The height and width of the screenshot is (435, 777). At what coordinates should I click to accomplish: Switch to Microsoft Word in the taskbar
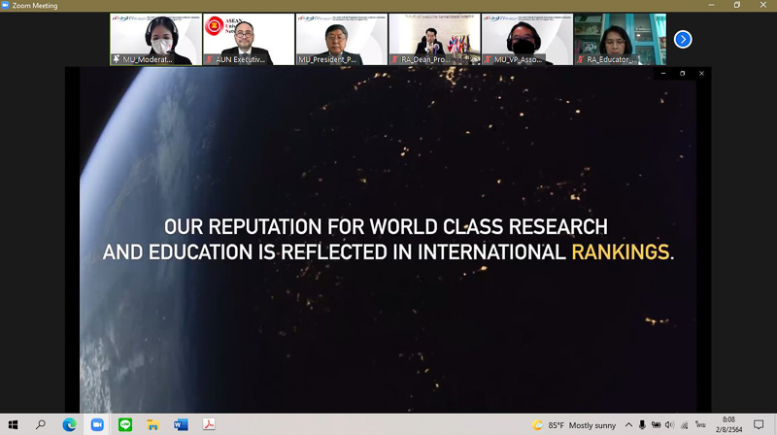pos(181,424)
